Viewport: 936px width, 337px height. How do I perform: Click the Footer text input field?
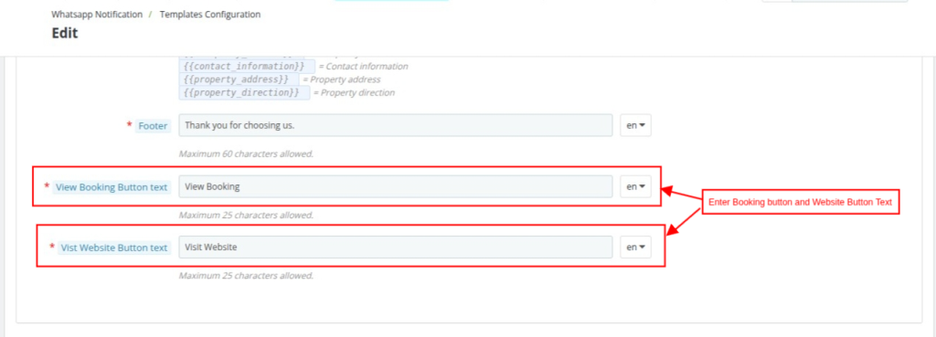coord(395,125)
